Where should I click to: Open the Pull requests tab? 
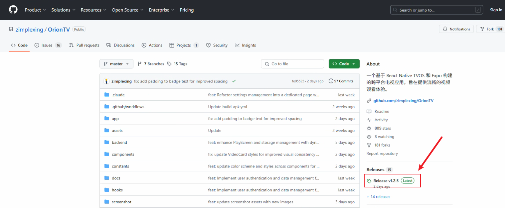84,45
